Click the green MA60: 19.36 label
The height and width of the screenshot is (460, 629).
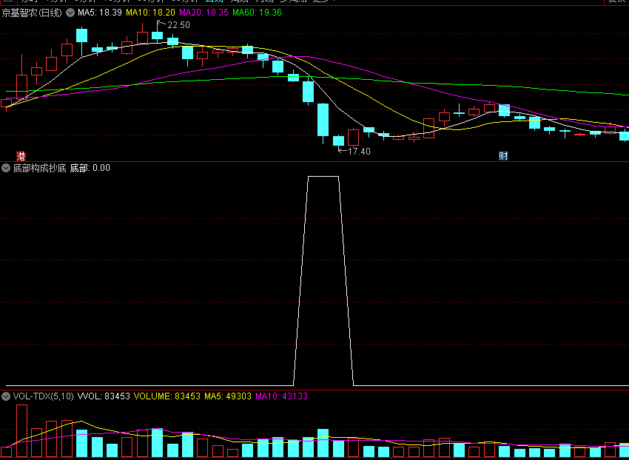[x=257, y=13]
